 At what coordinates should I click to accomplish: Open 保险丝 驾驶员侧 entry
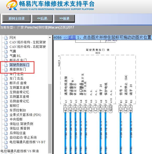[x=21, y=124]
